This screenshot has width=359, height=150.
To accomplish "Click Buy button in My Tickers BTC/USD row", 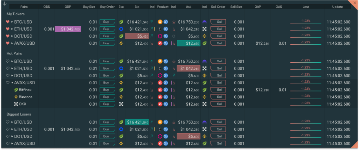I will pyautogui.click(x=107, y=22).
